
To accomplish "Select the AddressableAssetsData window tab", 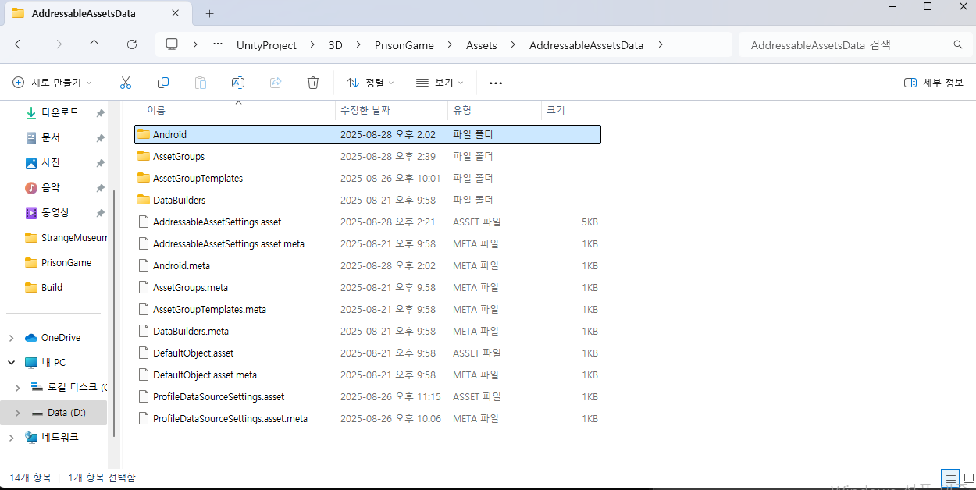I will (98, 14).
